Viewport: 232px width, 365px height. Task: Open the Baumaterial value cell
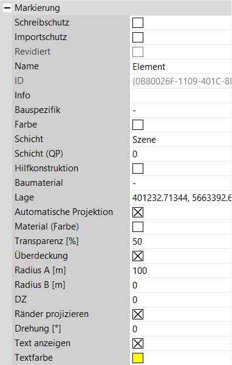pos(181,183)
